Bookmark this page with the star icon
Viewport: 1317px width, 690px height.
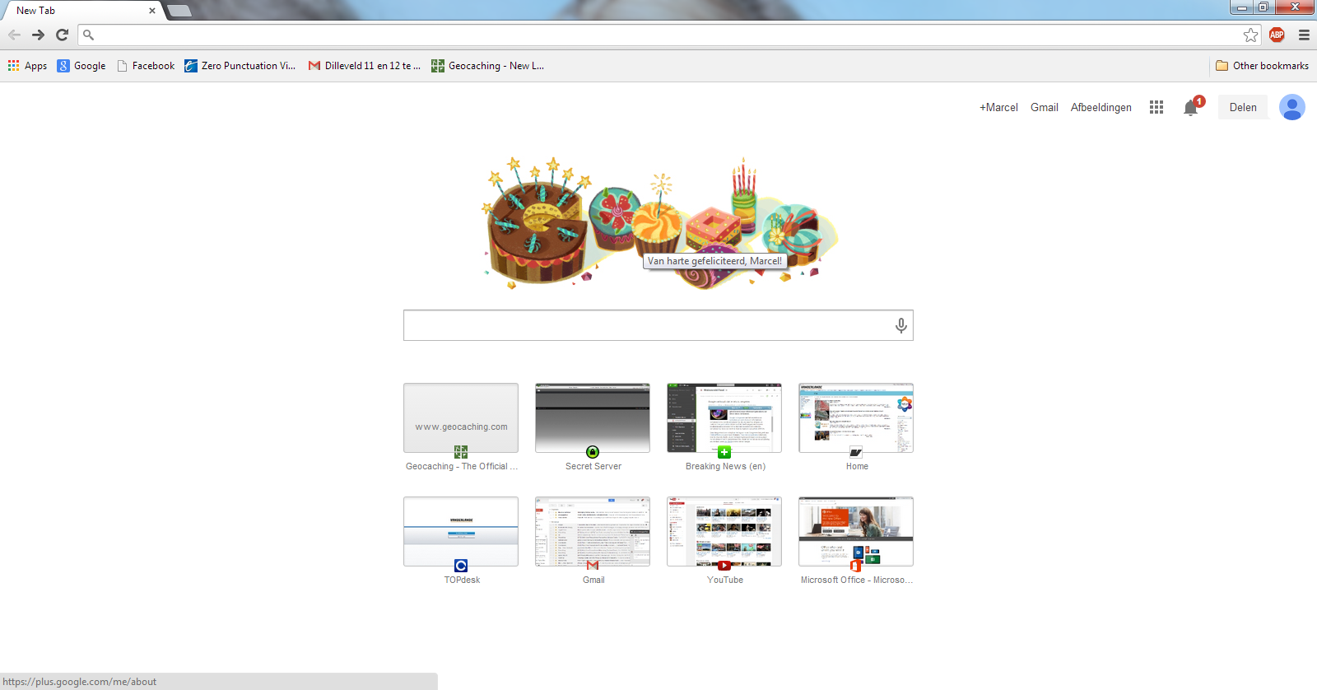(1250, 35)
